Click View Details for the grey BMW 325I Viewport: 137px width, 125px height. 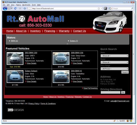(31, 63)
